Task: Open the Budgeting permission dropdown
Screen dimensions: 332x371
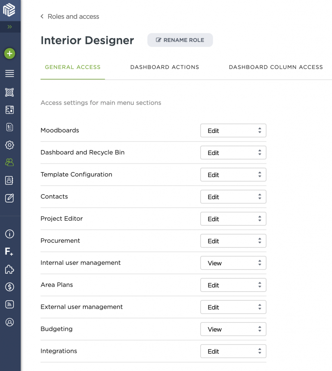Action: coord(233,329)
